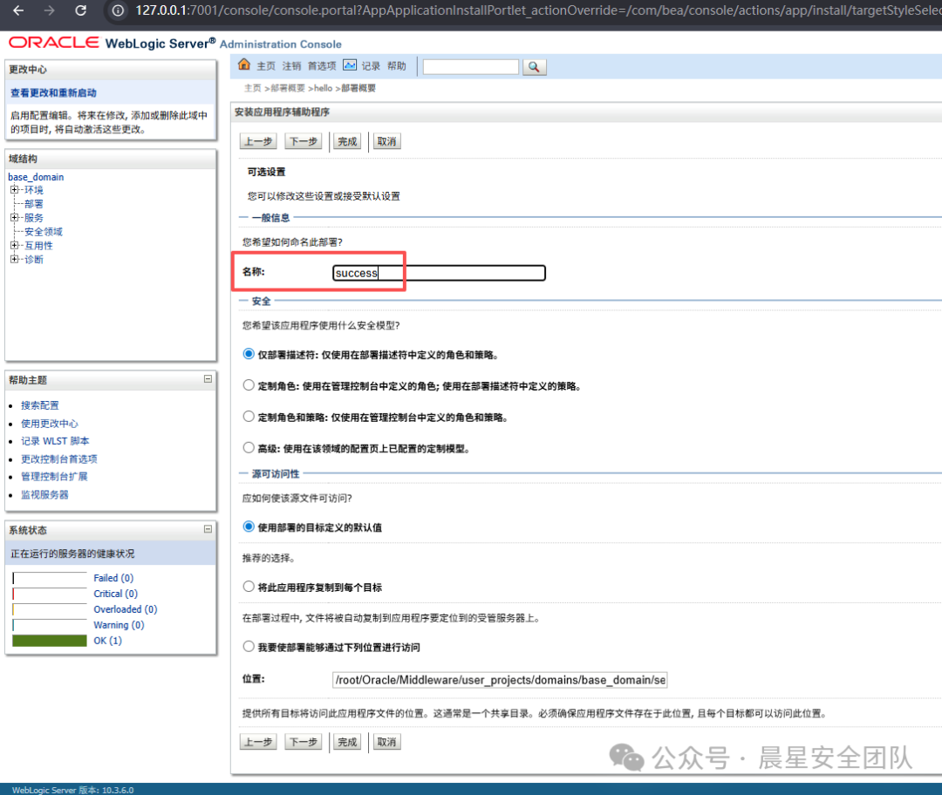942x795 pixels.
Task: Open 安全领域 in domain tree
Action: click(x=44, y=231)
